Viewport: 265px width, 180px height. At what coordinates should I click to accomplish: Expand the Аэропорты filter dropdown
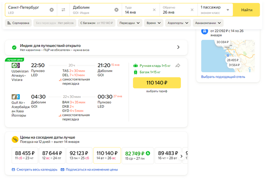point(179,23)
